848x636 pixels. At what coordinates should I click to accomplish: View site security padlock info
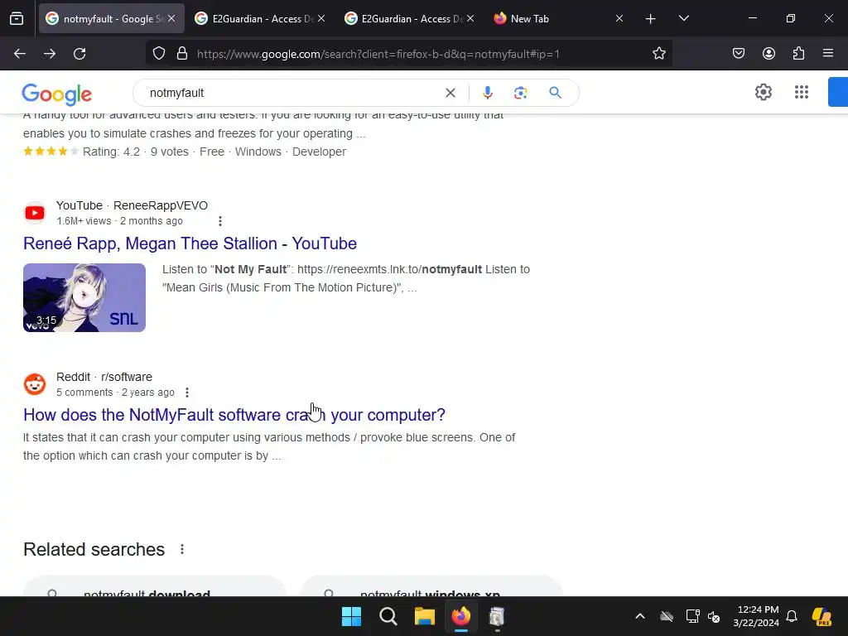click(x=182, y=54)
